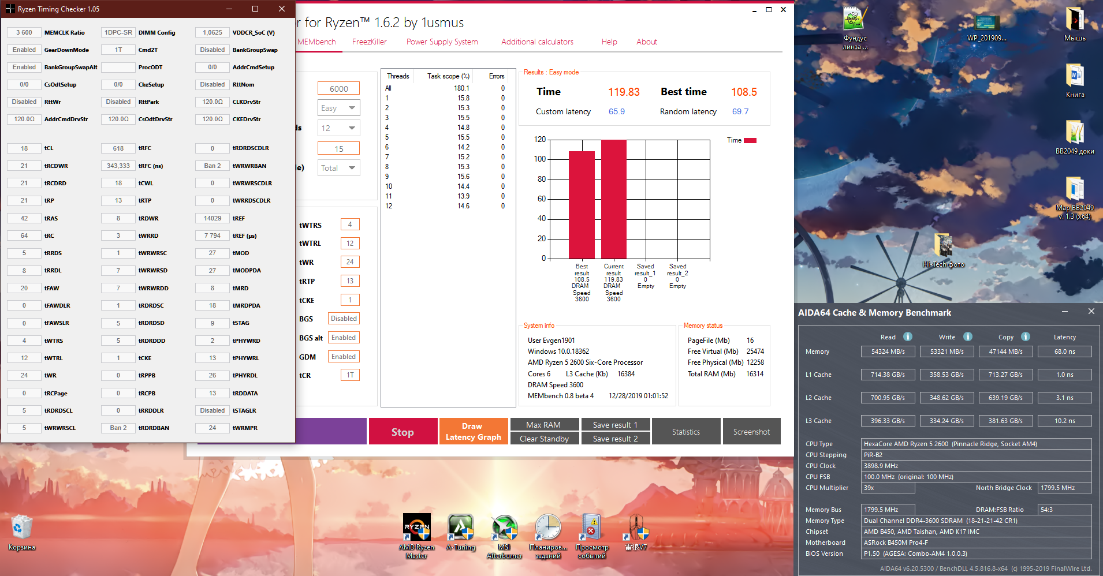Click the info icon beside Copy in AIDA64
Viewport: 1103px width, 576px height.
pyautogui.click(x=1026, y=336)
